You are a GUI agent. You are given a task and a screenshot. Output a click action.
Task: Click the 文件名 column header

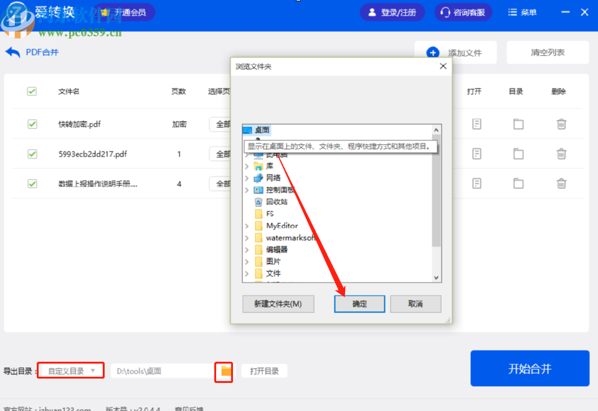(x=69, y=91)
